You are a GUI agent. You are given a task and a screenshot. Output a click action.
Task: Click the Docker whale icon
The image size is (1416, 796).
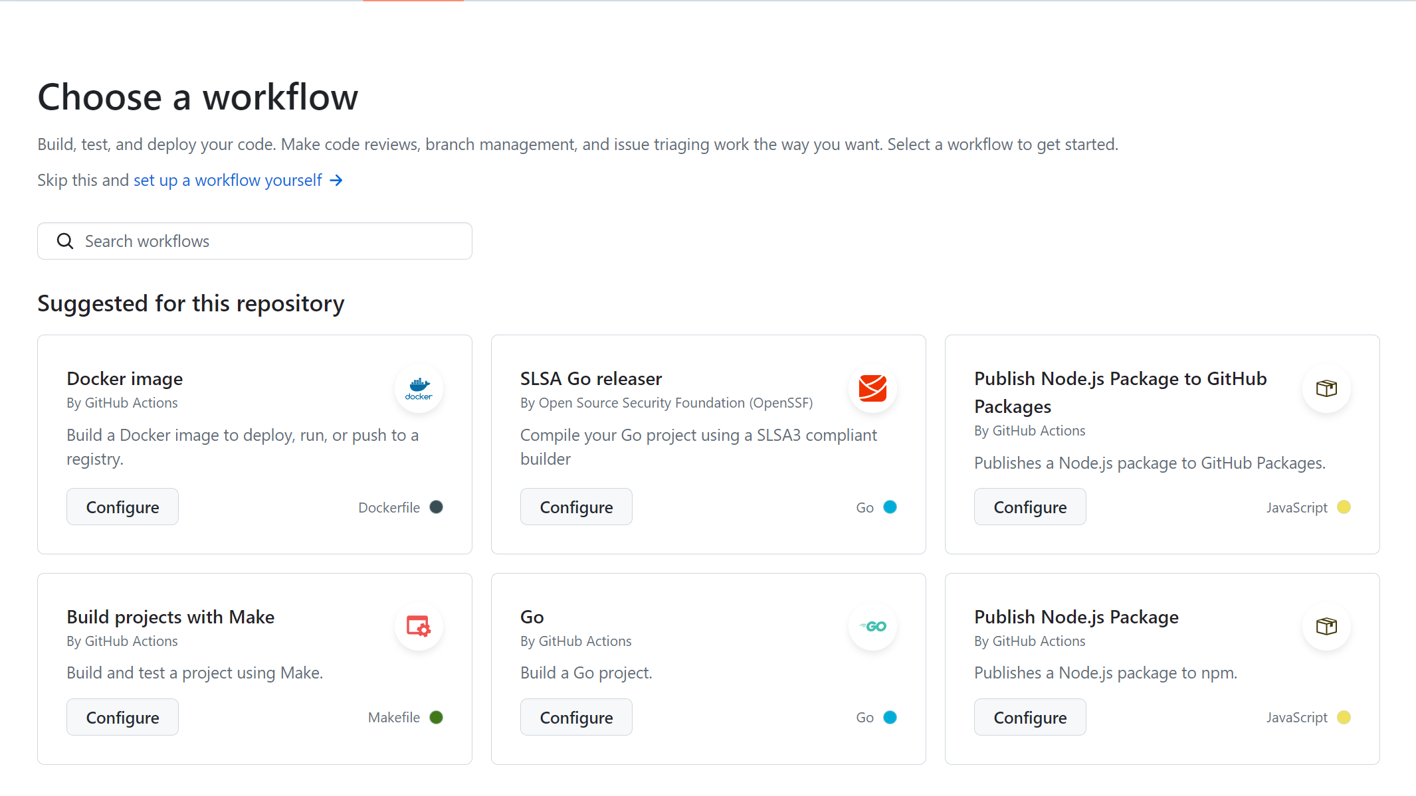click(418, 388)
